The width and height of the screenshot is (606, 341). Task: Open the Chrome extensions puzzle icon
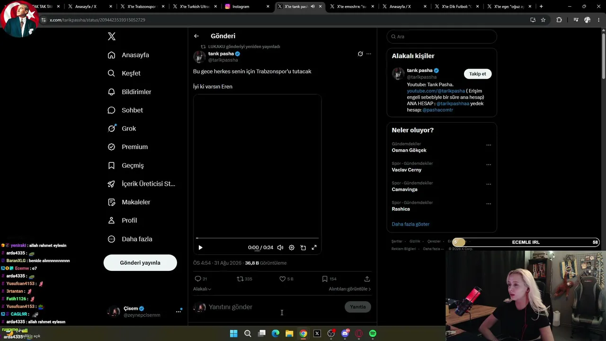[x=559, y=20]
